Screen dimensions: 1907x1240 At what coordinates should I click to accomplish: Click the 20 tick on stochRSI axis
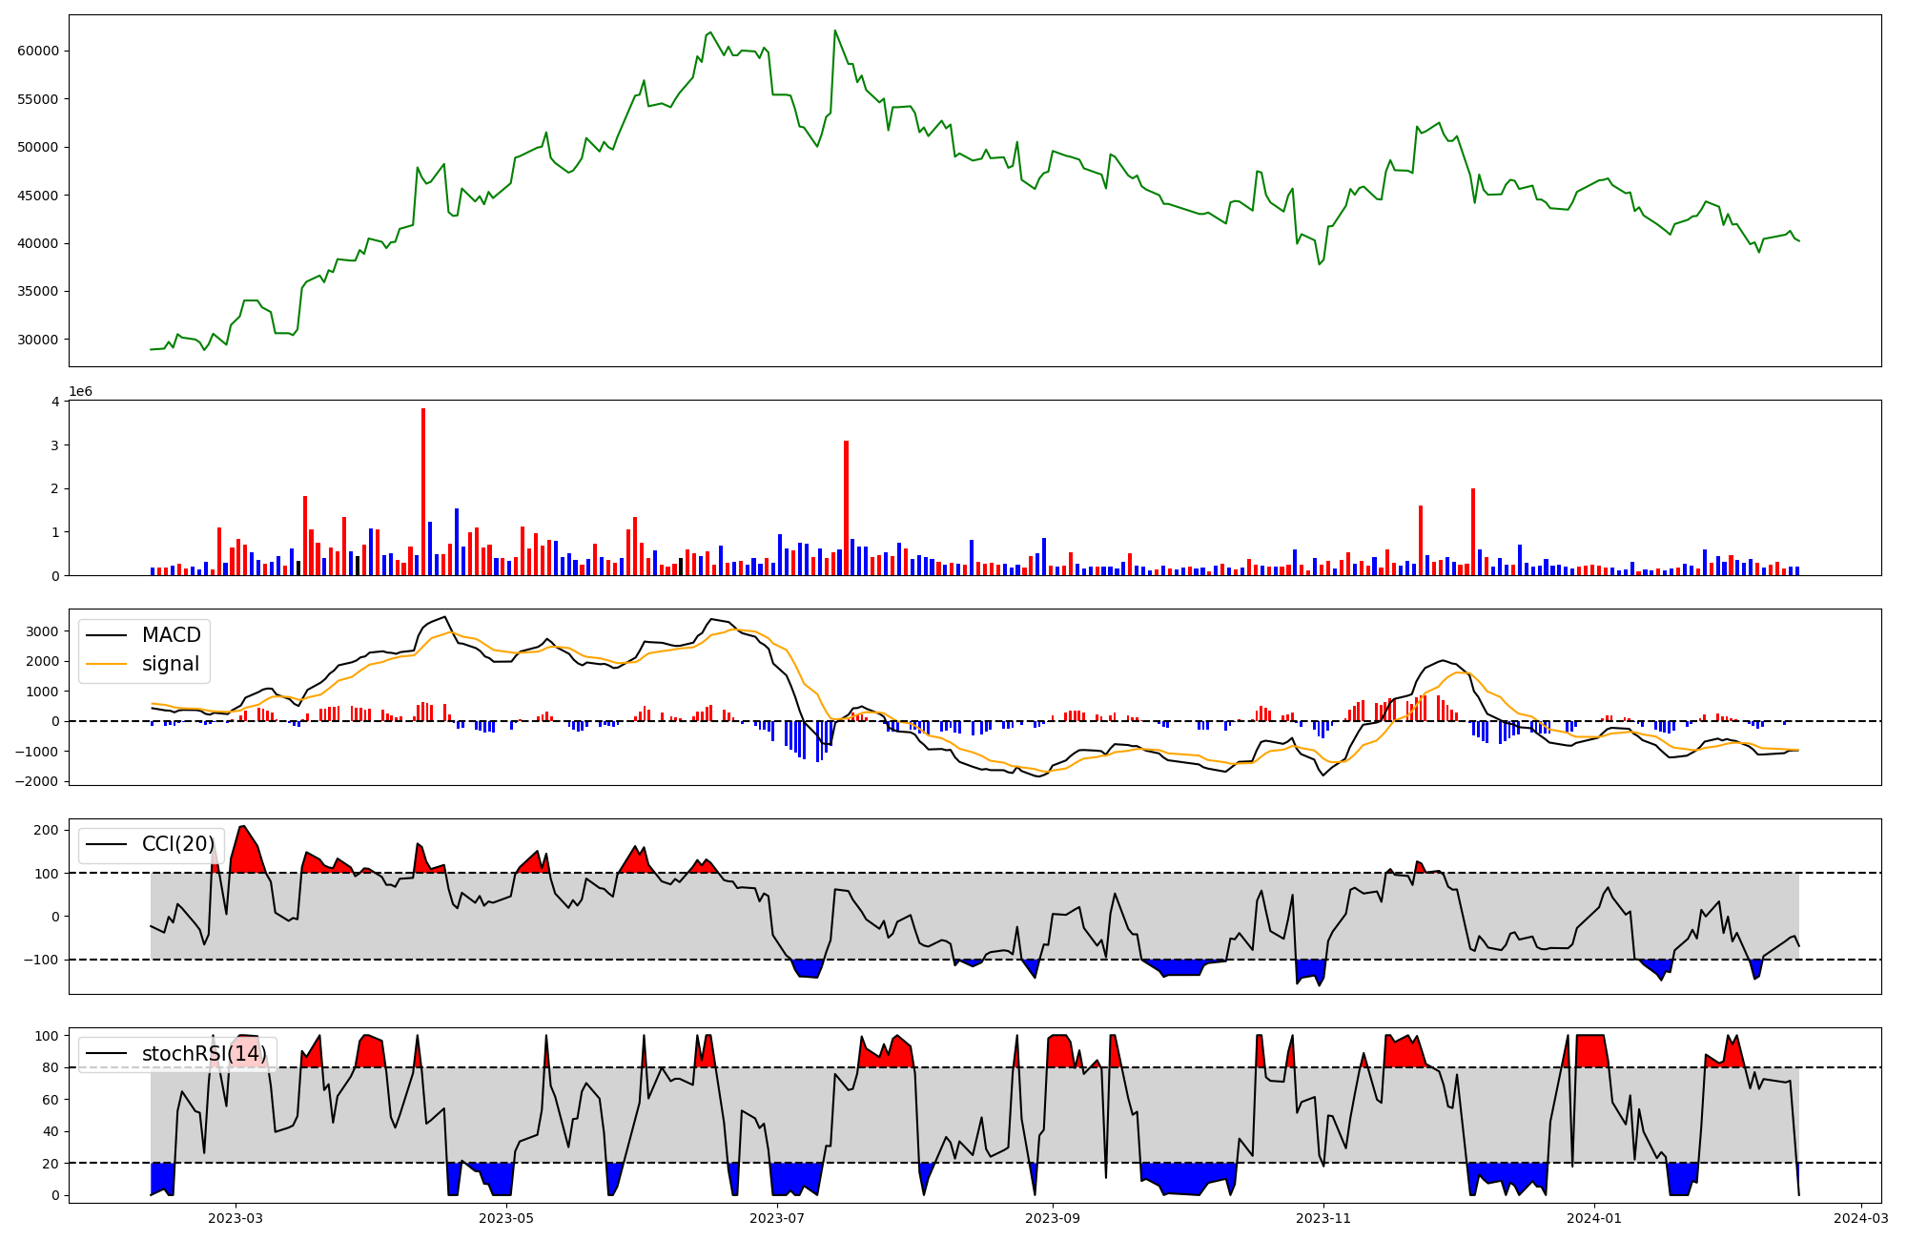click(51, 1164)
